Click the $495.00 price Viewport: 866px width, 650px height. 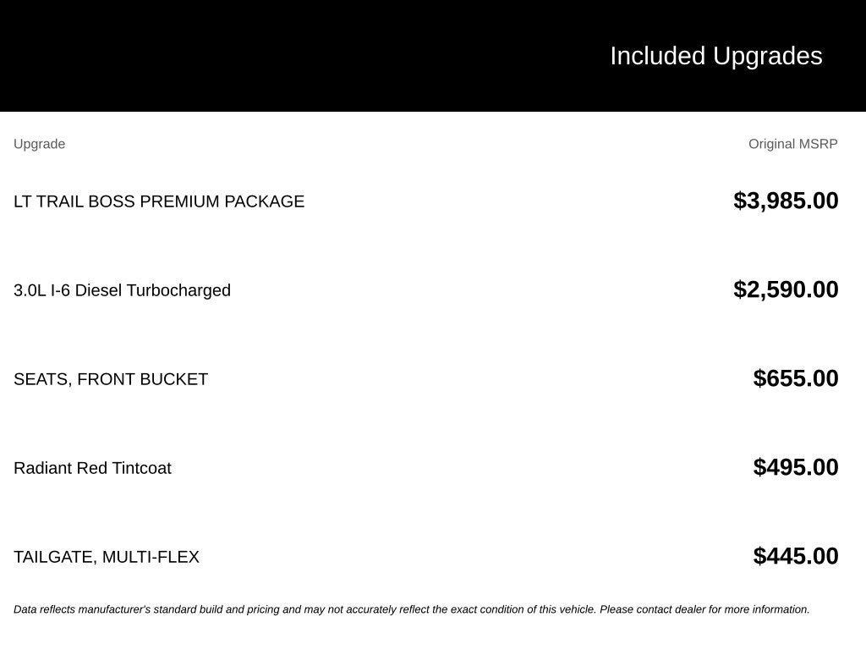click(795, 467)
